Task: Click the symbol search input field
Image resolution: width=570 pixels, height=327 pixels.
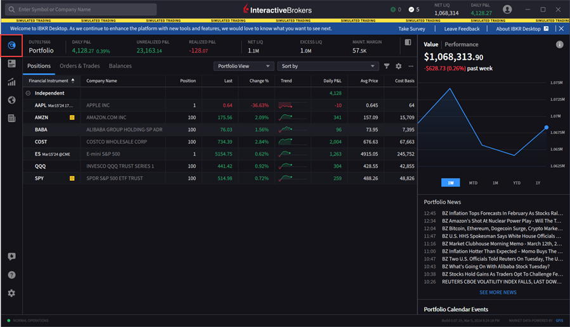Action: [x=81, y=10]
